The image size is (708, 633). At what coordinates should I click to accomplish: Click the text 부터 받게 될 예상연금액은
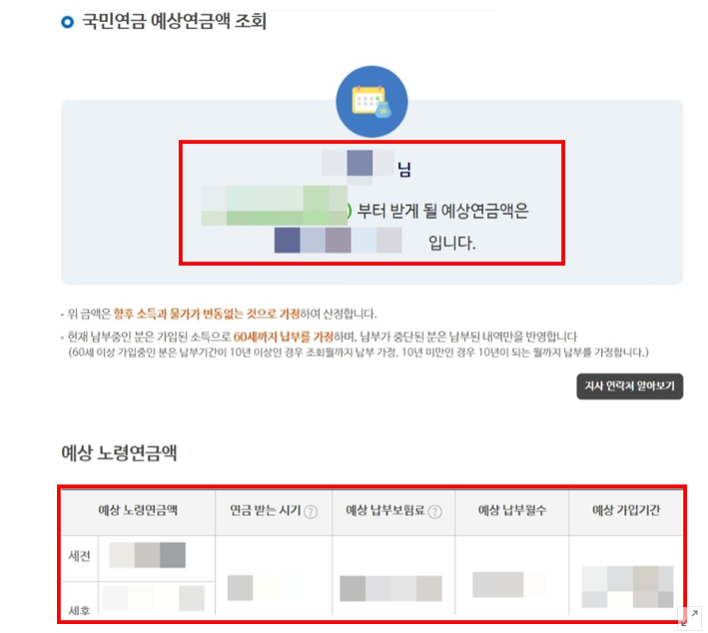pos(442,211)
